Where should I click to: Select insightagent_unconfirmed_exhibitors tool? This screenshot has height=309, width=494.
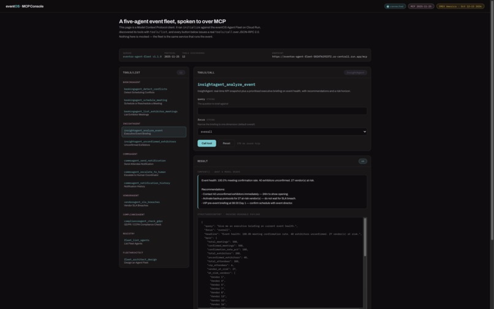tap(154, 143)
